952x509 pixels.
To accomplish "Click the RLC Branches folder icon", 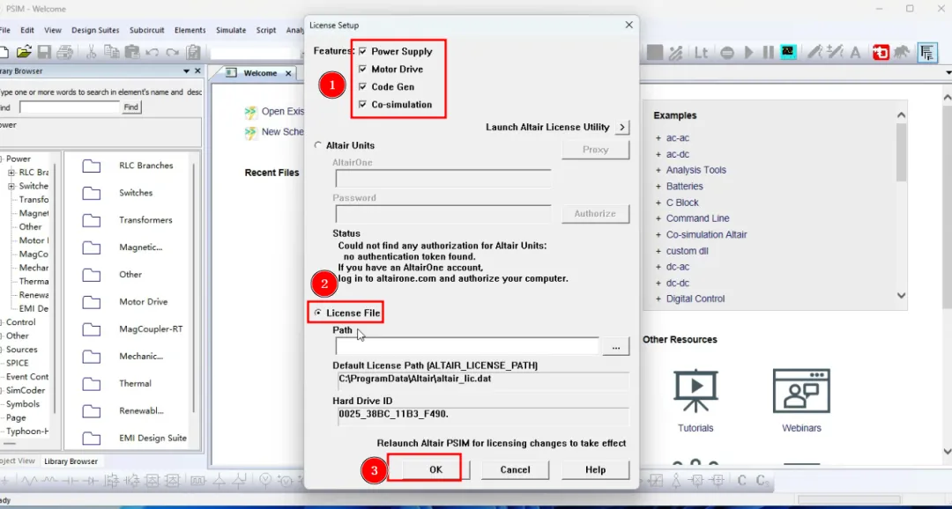I will 92,166.
